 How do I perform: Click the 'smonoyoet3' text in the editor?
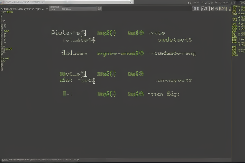coord(174,81)
